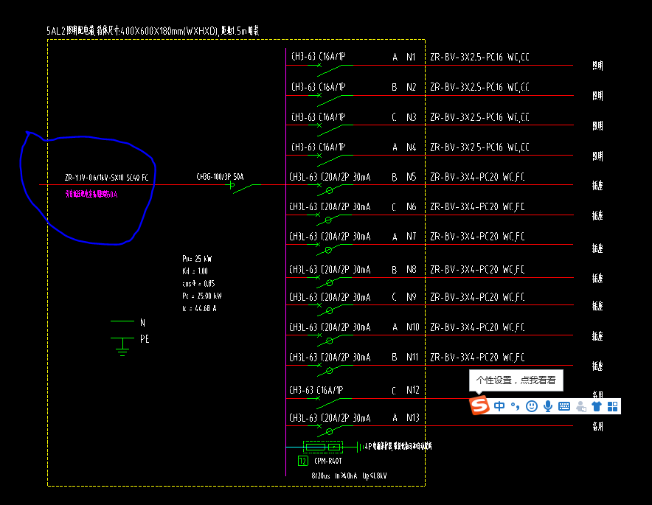Select main breaker label CH3G-100/3P 50A

point(220,177)
